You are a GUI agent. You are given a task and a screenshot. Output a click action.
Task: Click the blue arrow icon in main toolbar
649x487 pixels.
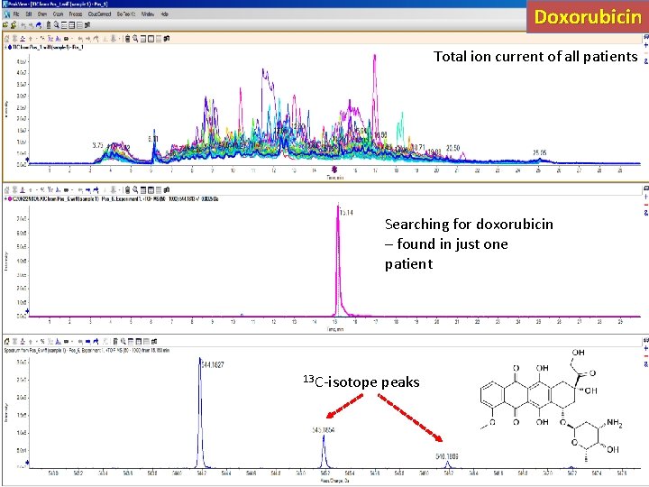[39, 25]
